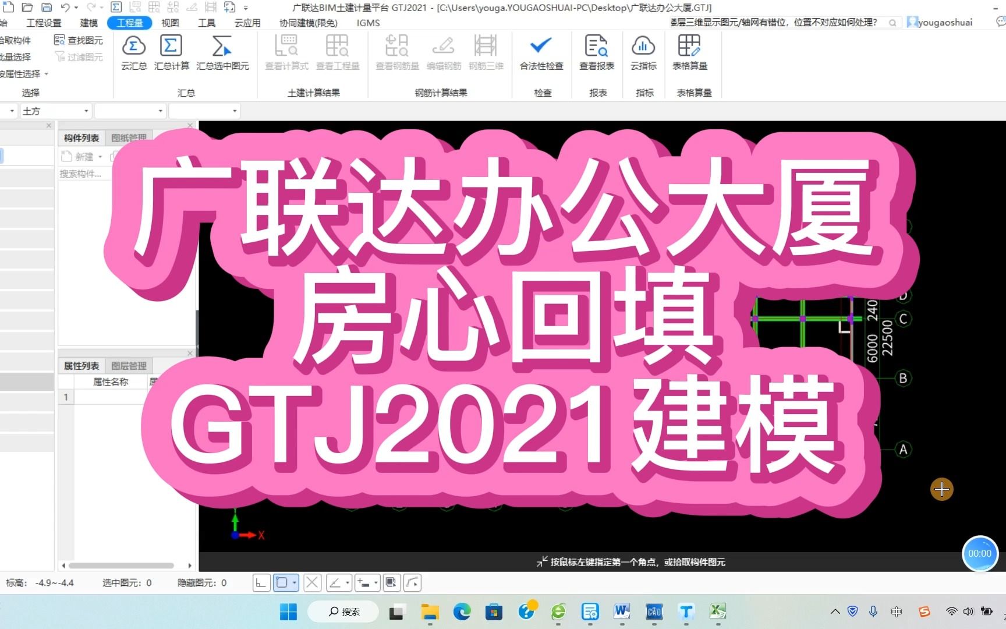The width and height of the screenshot is (1006, 629).
Task: Click the sigma summary icon in quick access bar
Action: [x=116, y=8]
